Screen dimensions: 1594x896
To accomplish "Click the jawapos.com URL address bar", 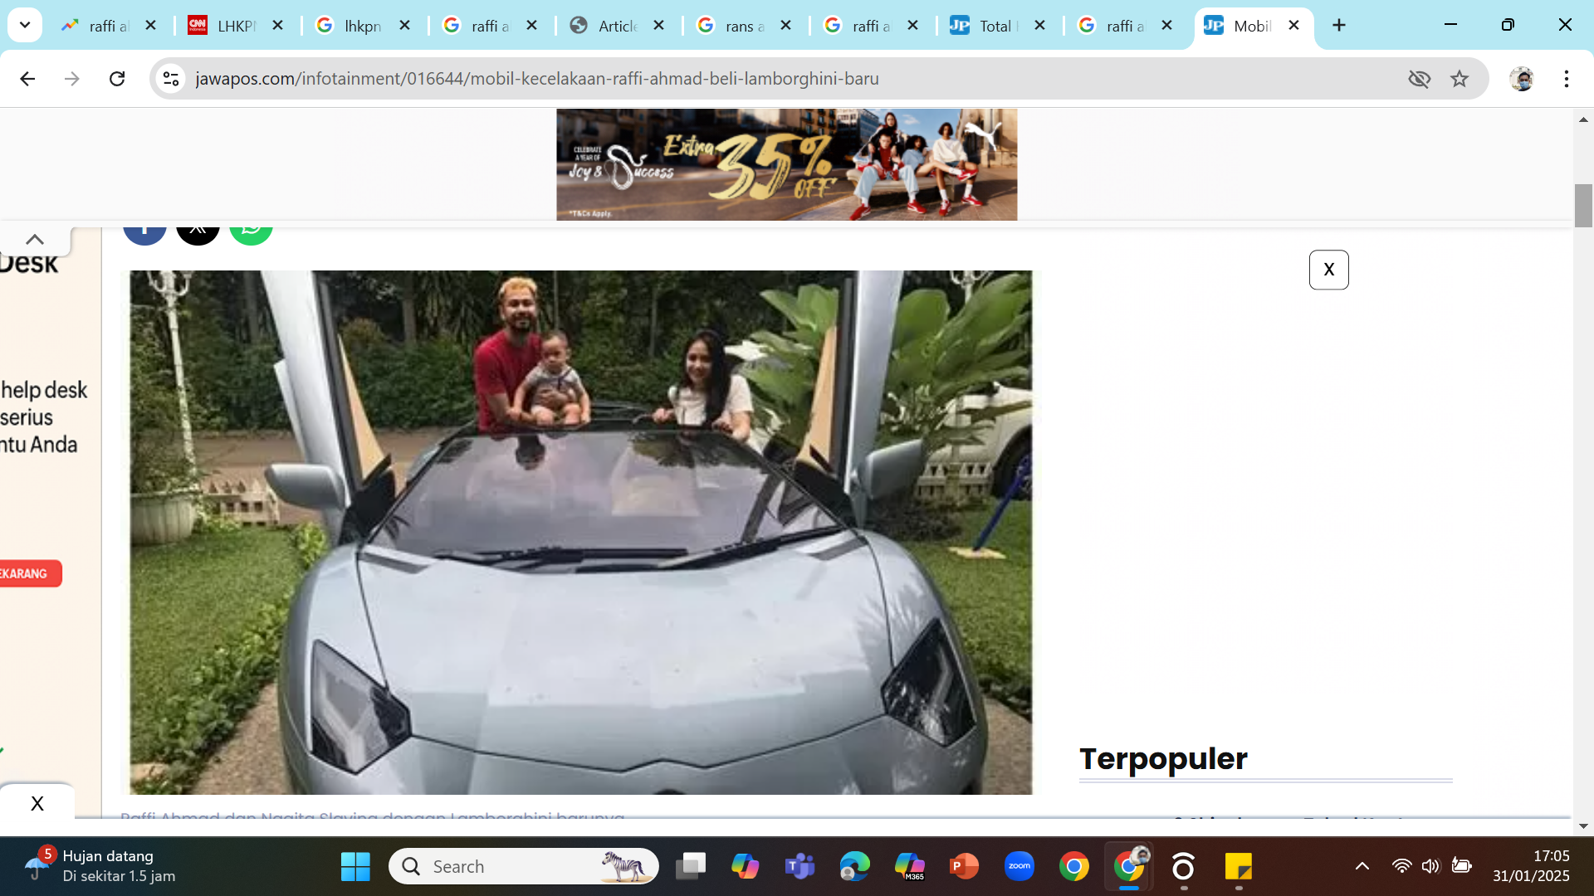I will click(537, 79).
